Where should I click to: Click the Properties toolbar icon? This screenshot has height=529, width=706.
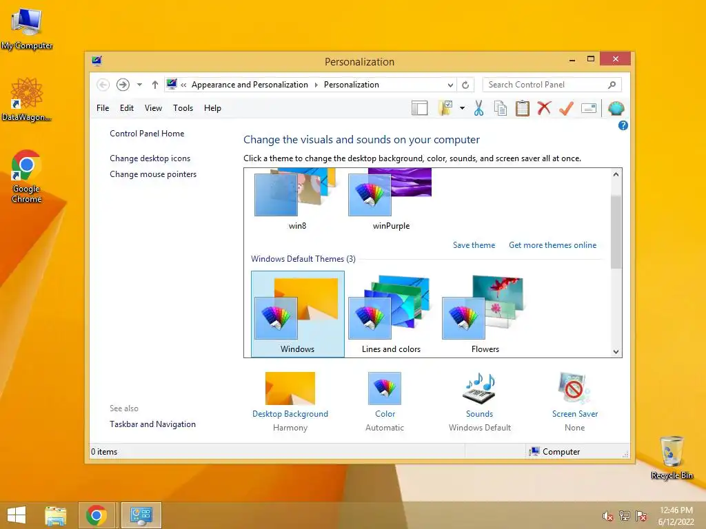pyautogui.click(x=589, y=108)
